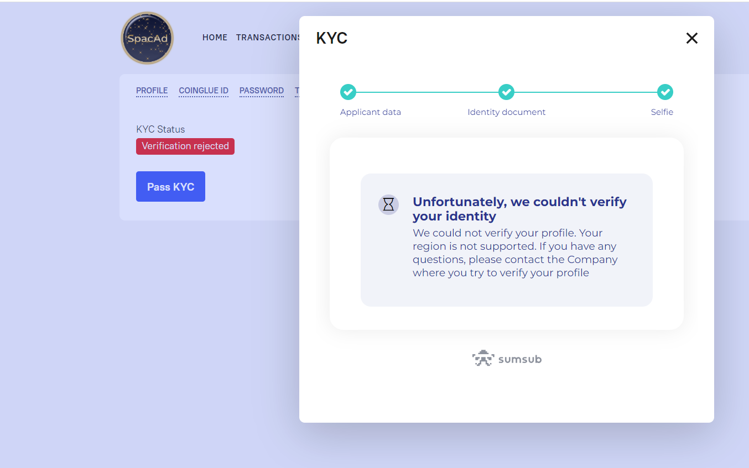Open the TRANSACTIONS menu item
749x468 pixels.
pos(268,38)
